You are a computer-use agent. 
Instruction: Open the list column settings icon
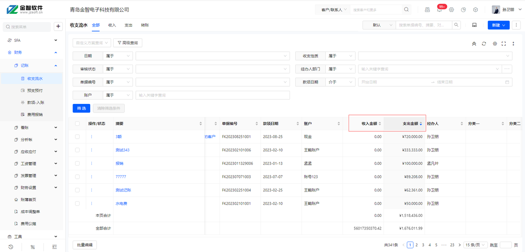pyautogui.click(x=495, y=43)
